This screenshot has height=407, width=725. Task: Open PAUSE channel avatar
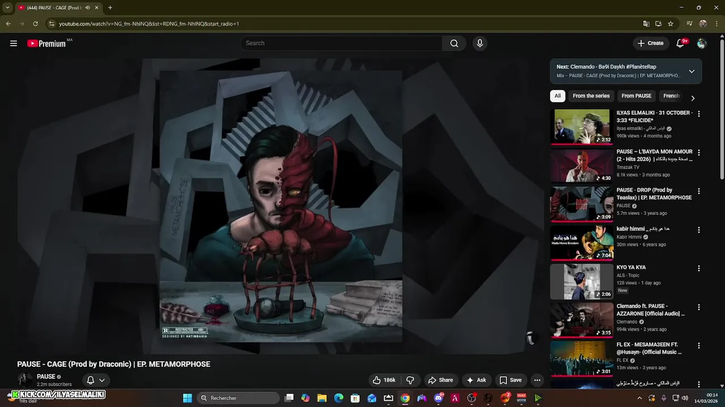pyautogui.click(x=24, y=380)
